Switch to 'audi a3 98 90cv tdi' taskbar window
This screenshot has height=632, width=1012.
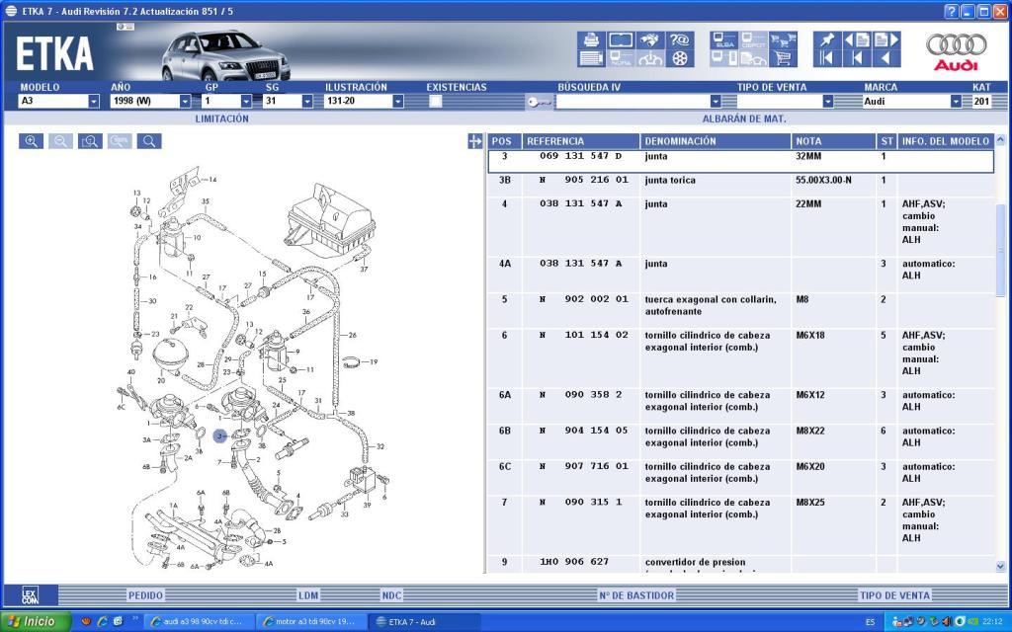pos(198,622)
